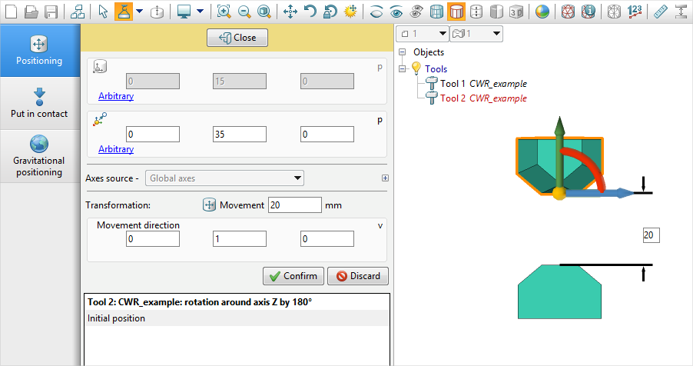
Task: Collapse the Objects tree node
Action: click(x=402, y=52)
